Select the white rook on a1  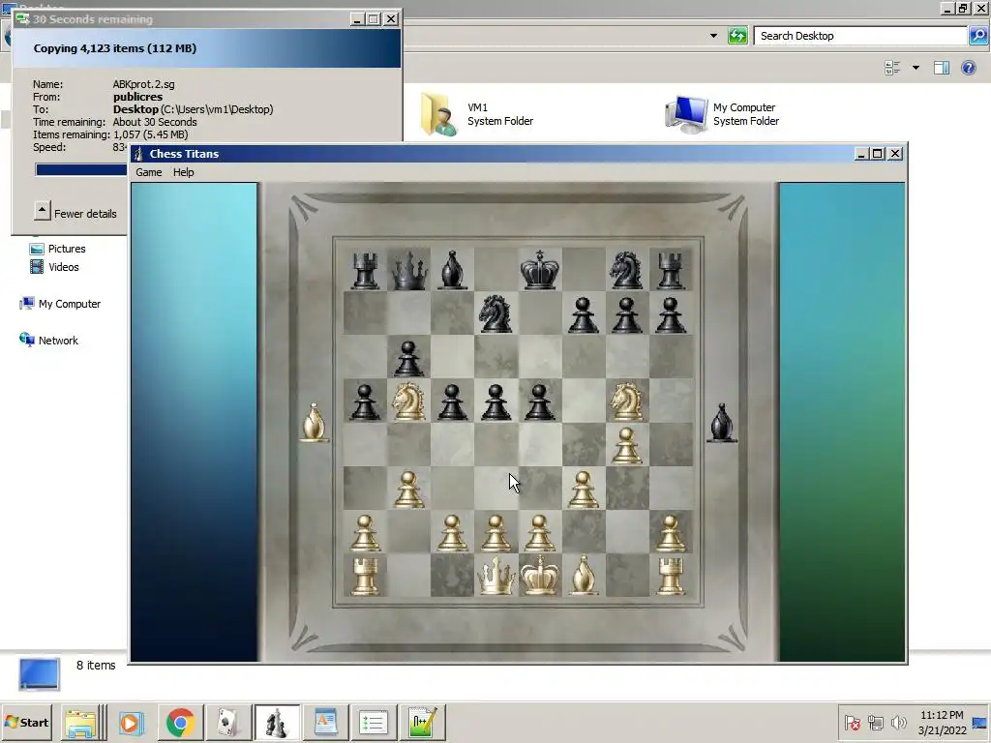pyautogui.click(x=365, y=576)
